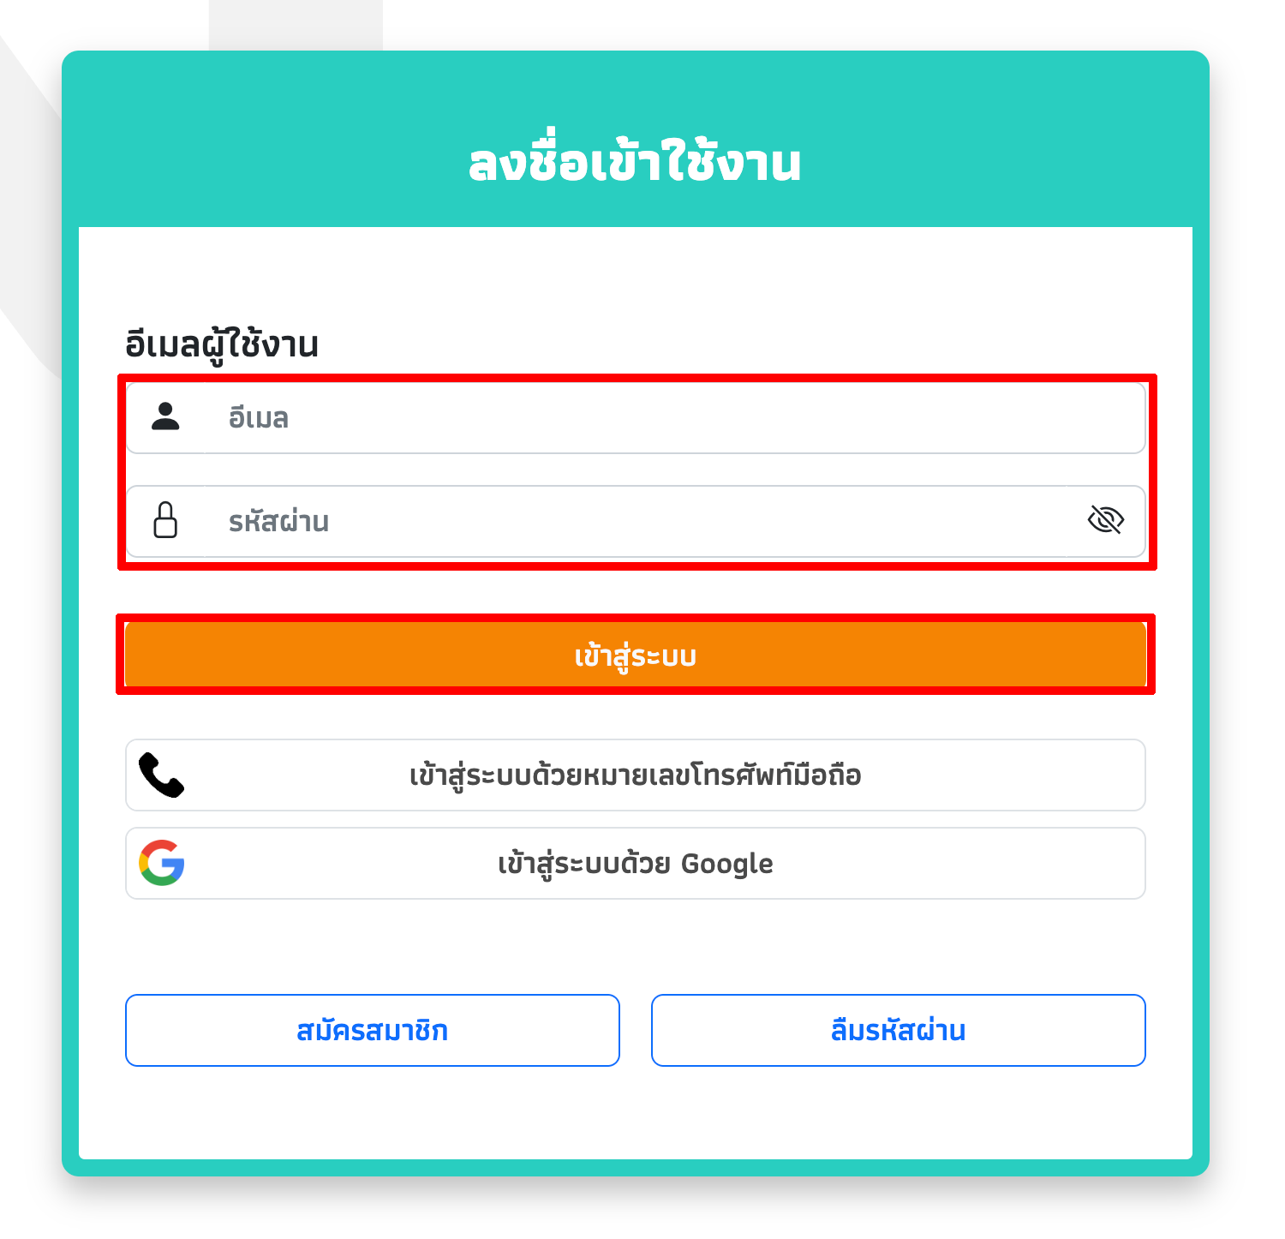This screenshot has height=1239, width=1285.
Task: Click the blue สมัครสมาชิก text label
Action: pos(373,1031)
